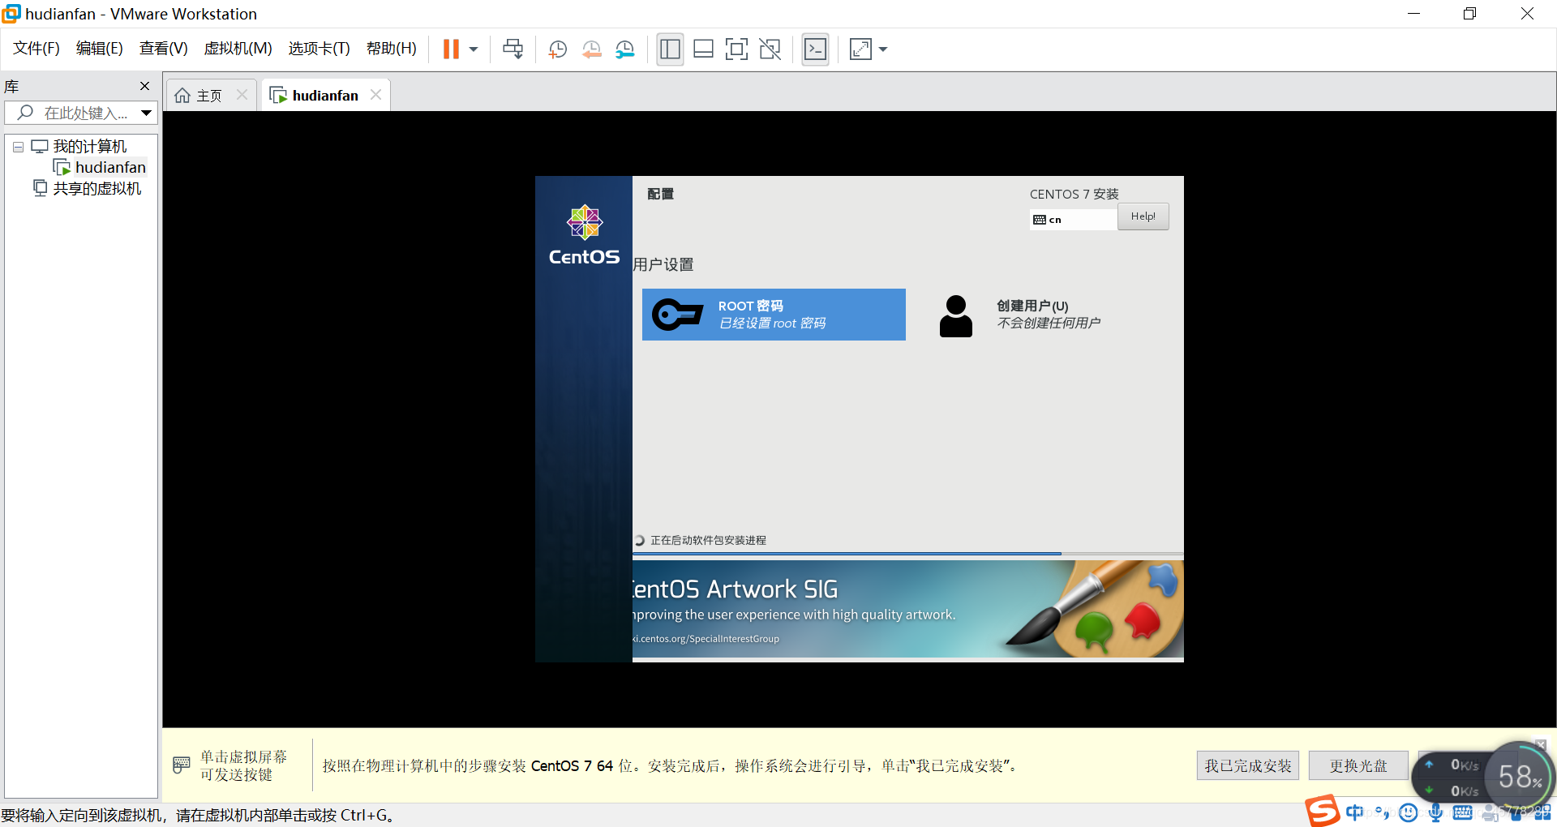1557x827 pixels.
Task: Select the hudianfan VM in the library
Action: [x=110, y=167]
